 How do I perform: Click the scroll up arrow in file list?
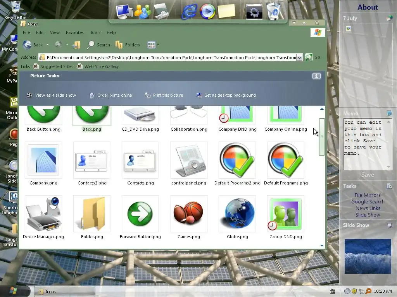[322, 109]
